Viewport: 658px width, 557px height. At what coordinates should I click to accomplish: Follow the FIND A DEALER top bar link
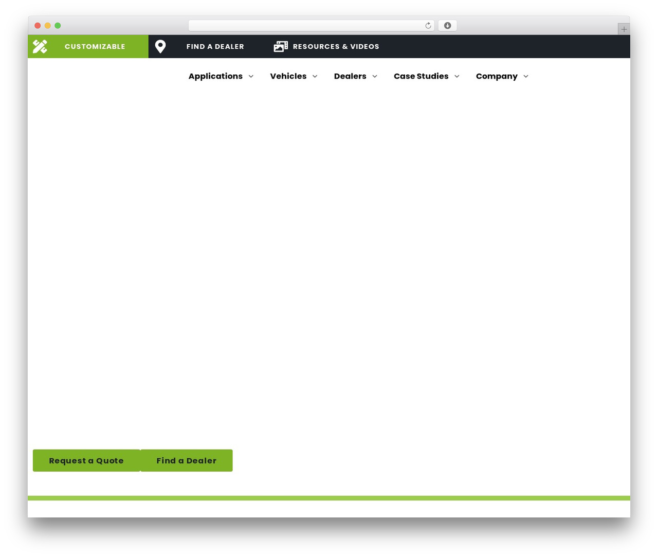(215, 46)
